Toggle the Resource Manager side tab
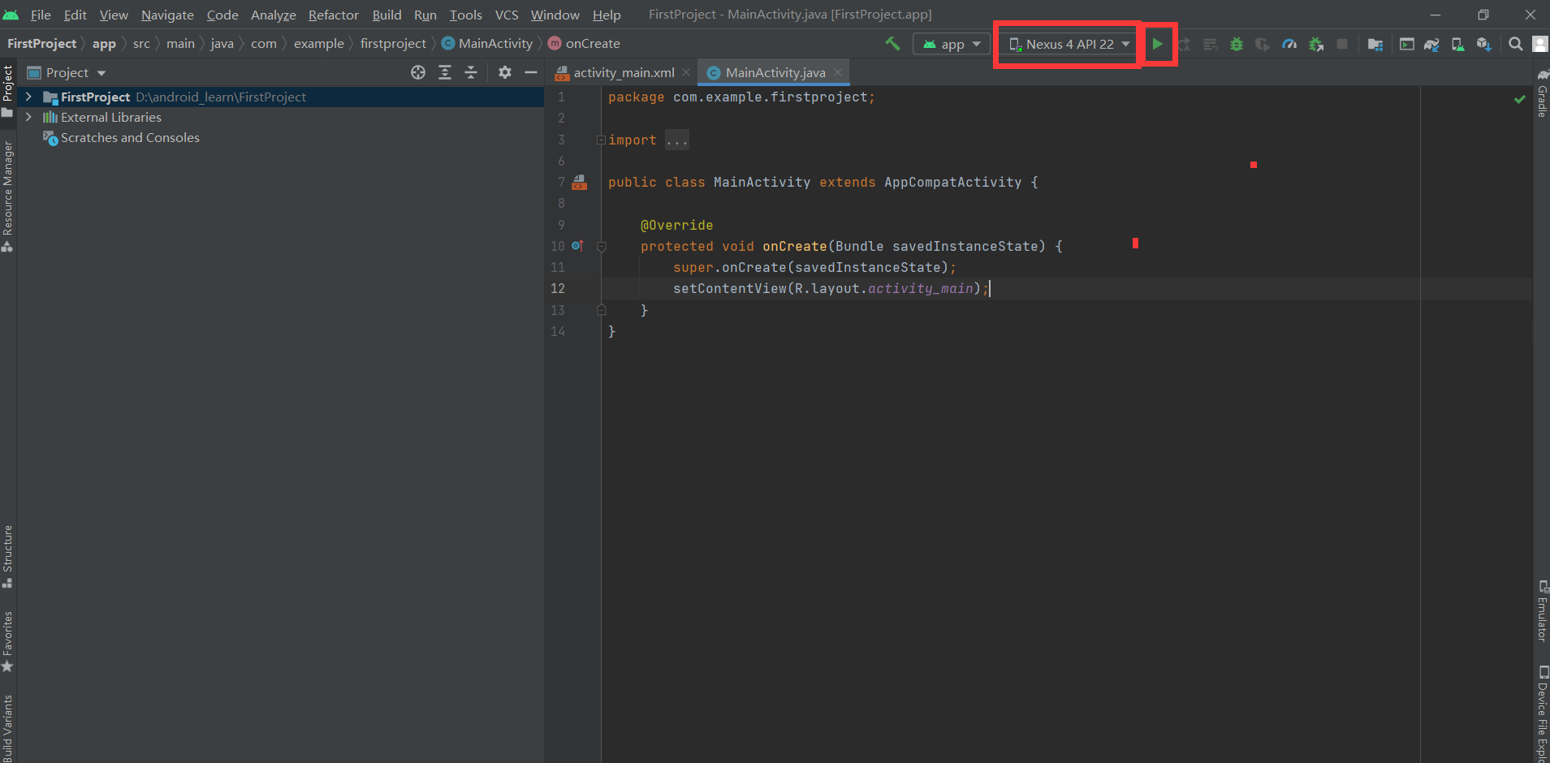This screenshot has width=1550, height=763. coord(8,196)
